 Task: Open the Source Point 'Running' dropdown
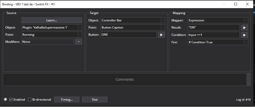pyautogui.click(x=80, y=35)
